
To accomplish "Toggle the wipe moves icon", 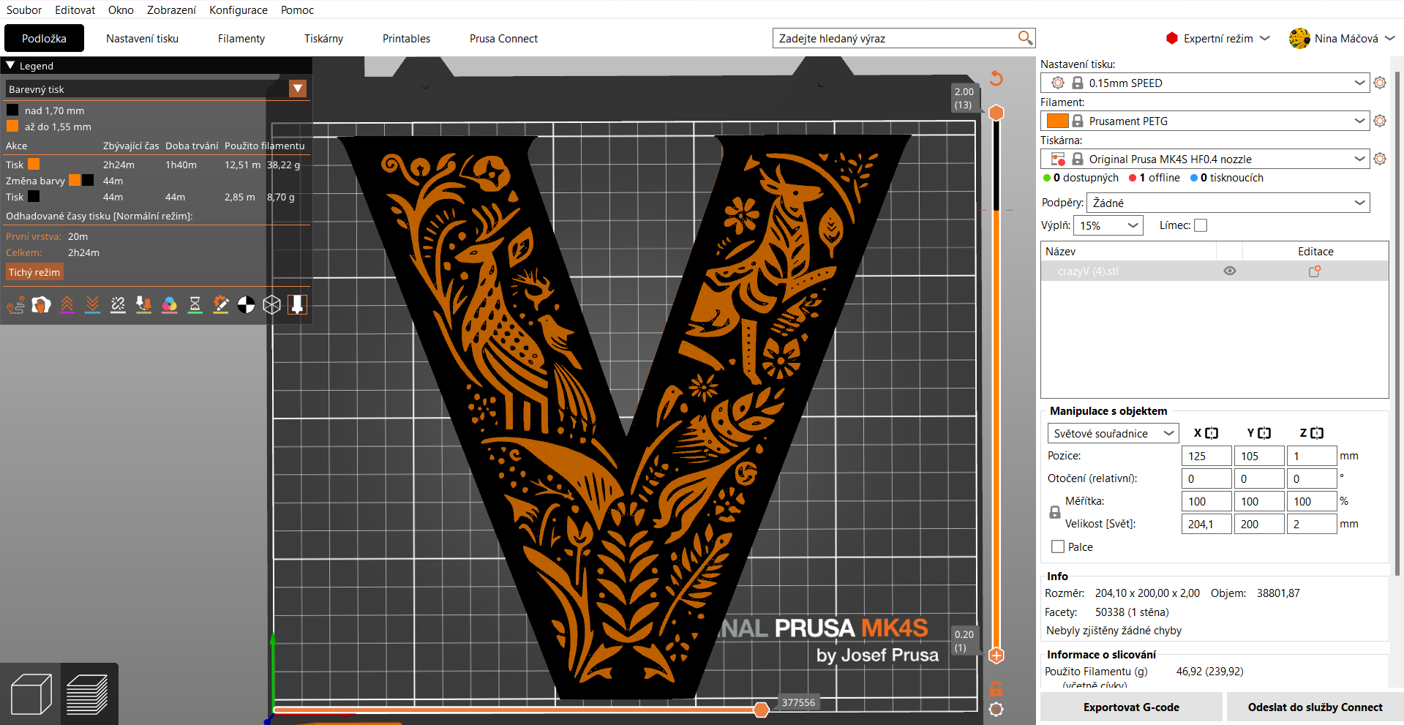I will click(41, 304).
